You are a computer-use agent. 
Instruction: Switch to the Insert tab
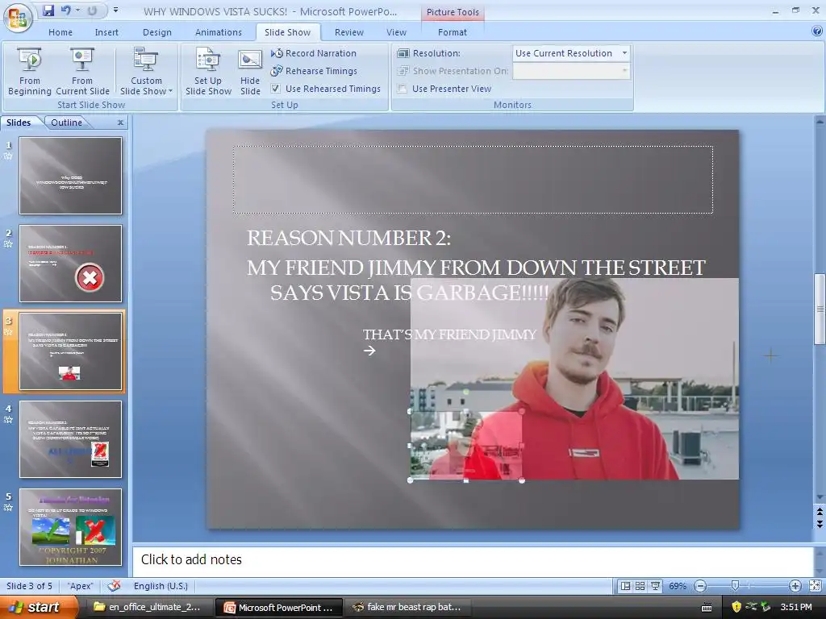tap(106, 32)
